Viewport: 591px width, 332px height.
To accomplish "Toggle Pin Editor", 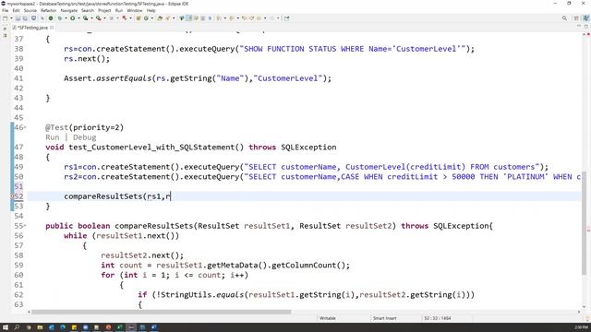I will [286, 18].
